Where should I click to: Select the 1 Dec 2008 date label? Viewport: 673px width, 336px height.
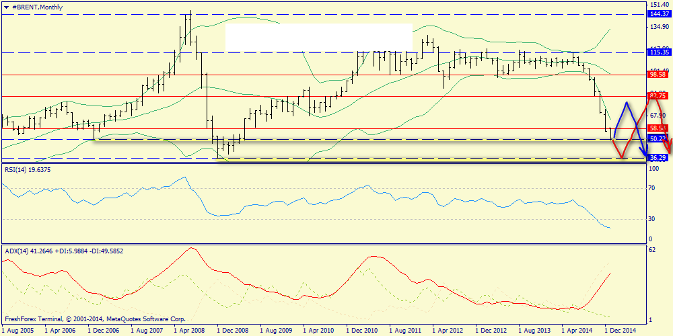point(233,331)
